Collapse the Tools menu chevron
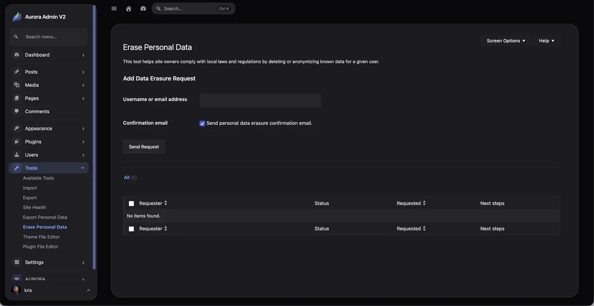 point(82,168)
